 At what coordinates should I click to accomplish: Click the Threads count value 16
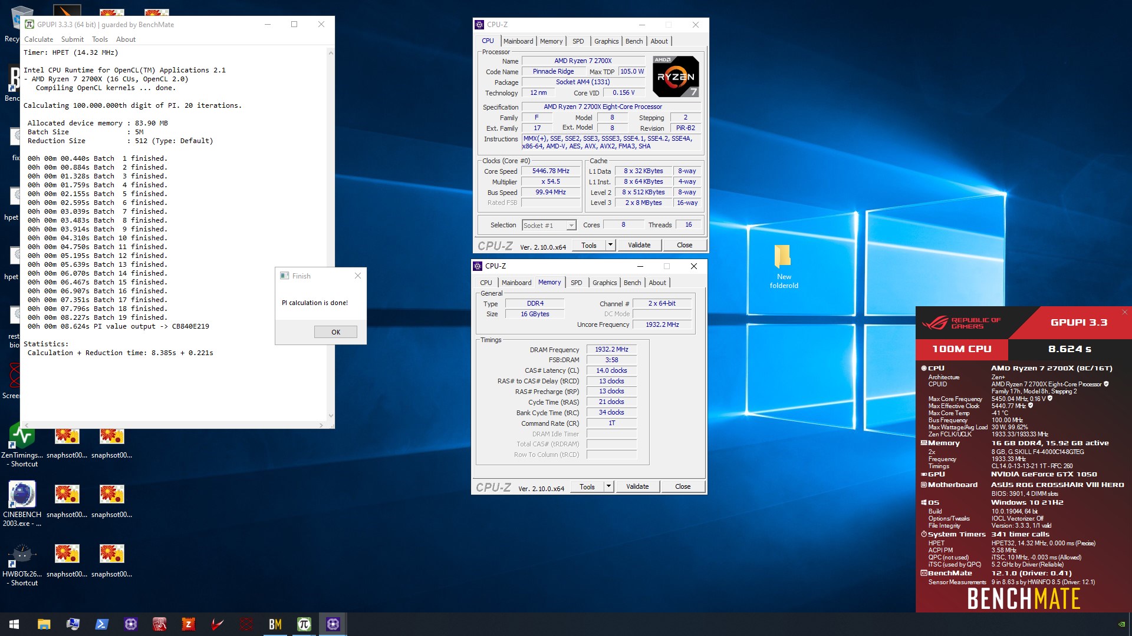click(x=688, y=225)
